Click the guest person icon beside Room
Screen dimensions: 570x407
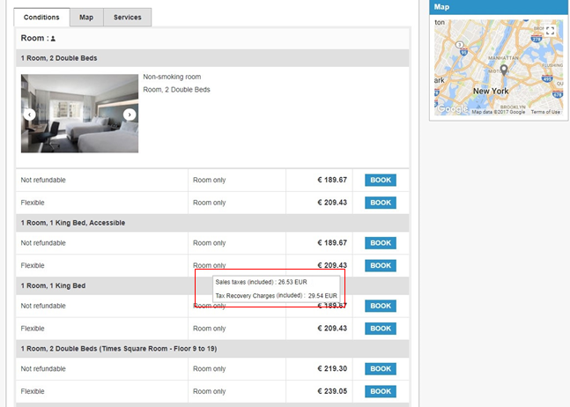tap(53, 39)
